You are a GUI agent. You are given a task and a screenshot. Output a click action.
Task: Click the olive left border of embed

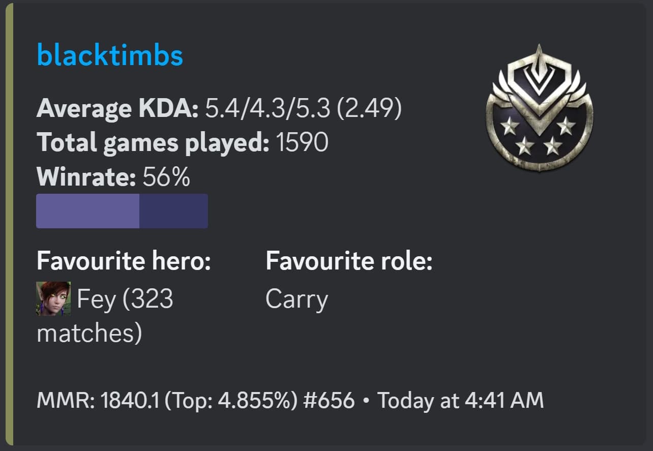coord(9,225)
